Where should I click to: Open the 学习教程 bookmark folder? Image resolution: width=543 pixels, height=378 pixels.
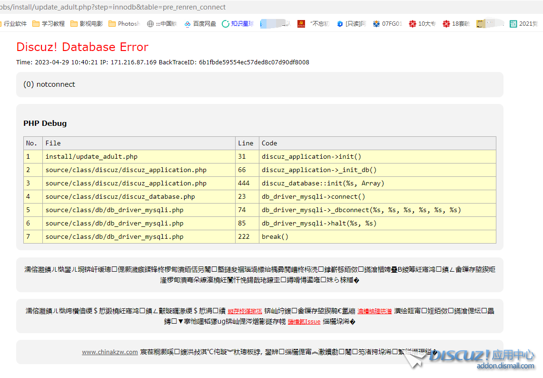(49, 24)
